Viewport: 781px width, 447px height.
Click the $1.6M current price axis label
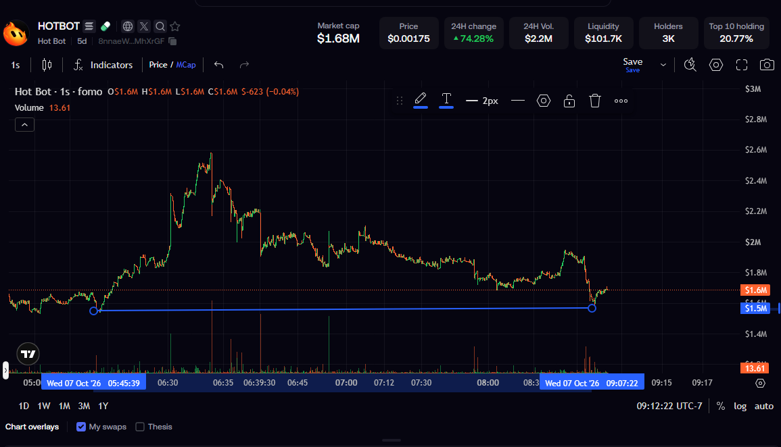pyautogui.click(x=755, y=290)
